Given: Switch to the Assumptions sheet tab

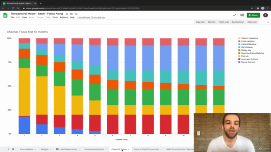Looking at the screenshot, I should [27, 149].
